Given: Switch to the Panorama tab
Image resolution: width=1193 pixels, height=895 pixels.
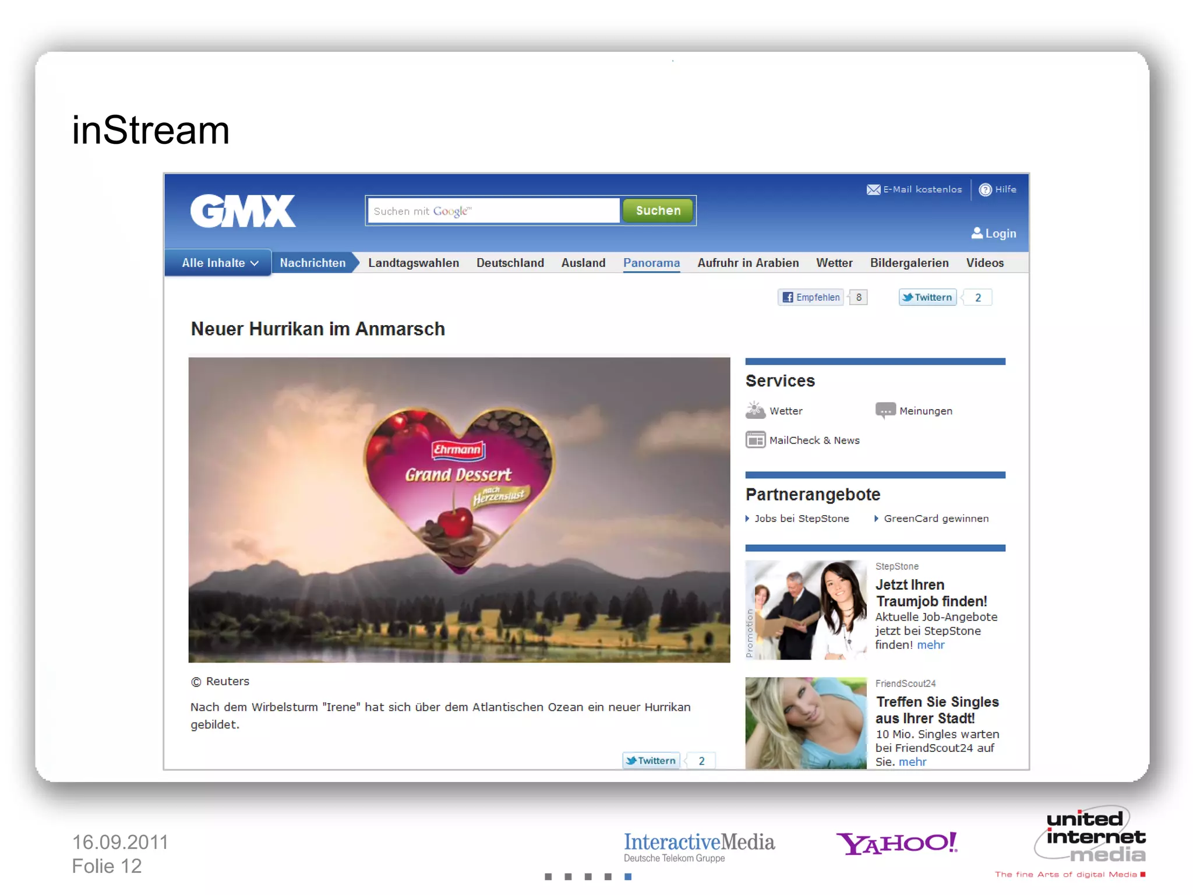Looking at the screenshot, I should pos(651,263).
